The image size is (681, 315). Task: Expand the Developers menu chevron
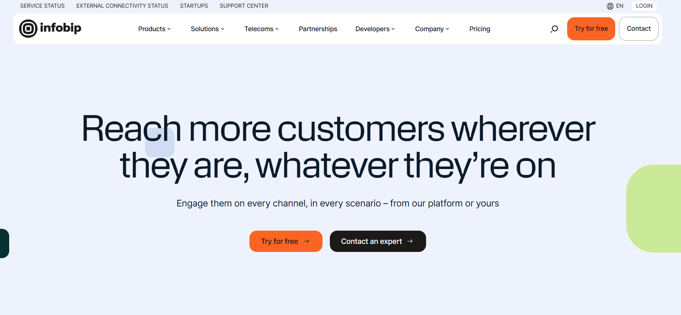coord(393,29)
